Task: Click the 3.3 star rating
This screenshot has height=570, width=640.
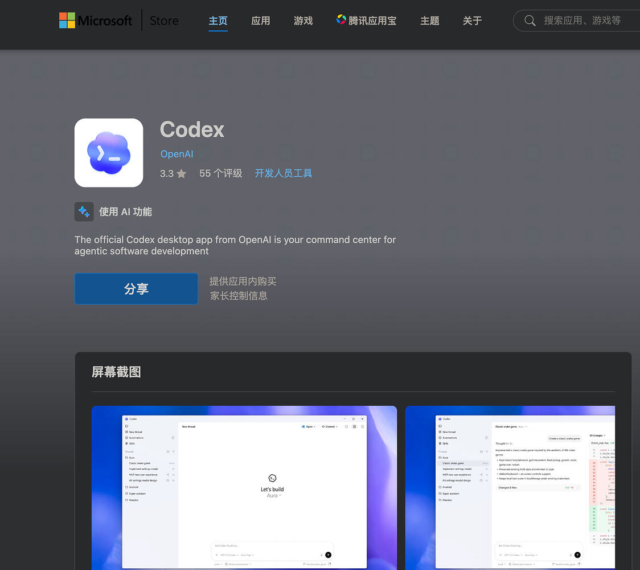Action: 173,173
